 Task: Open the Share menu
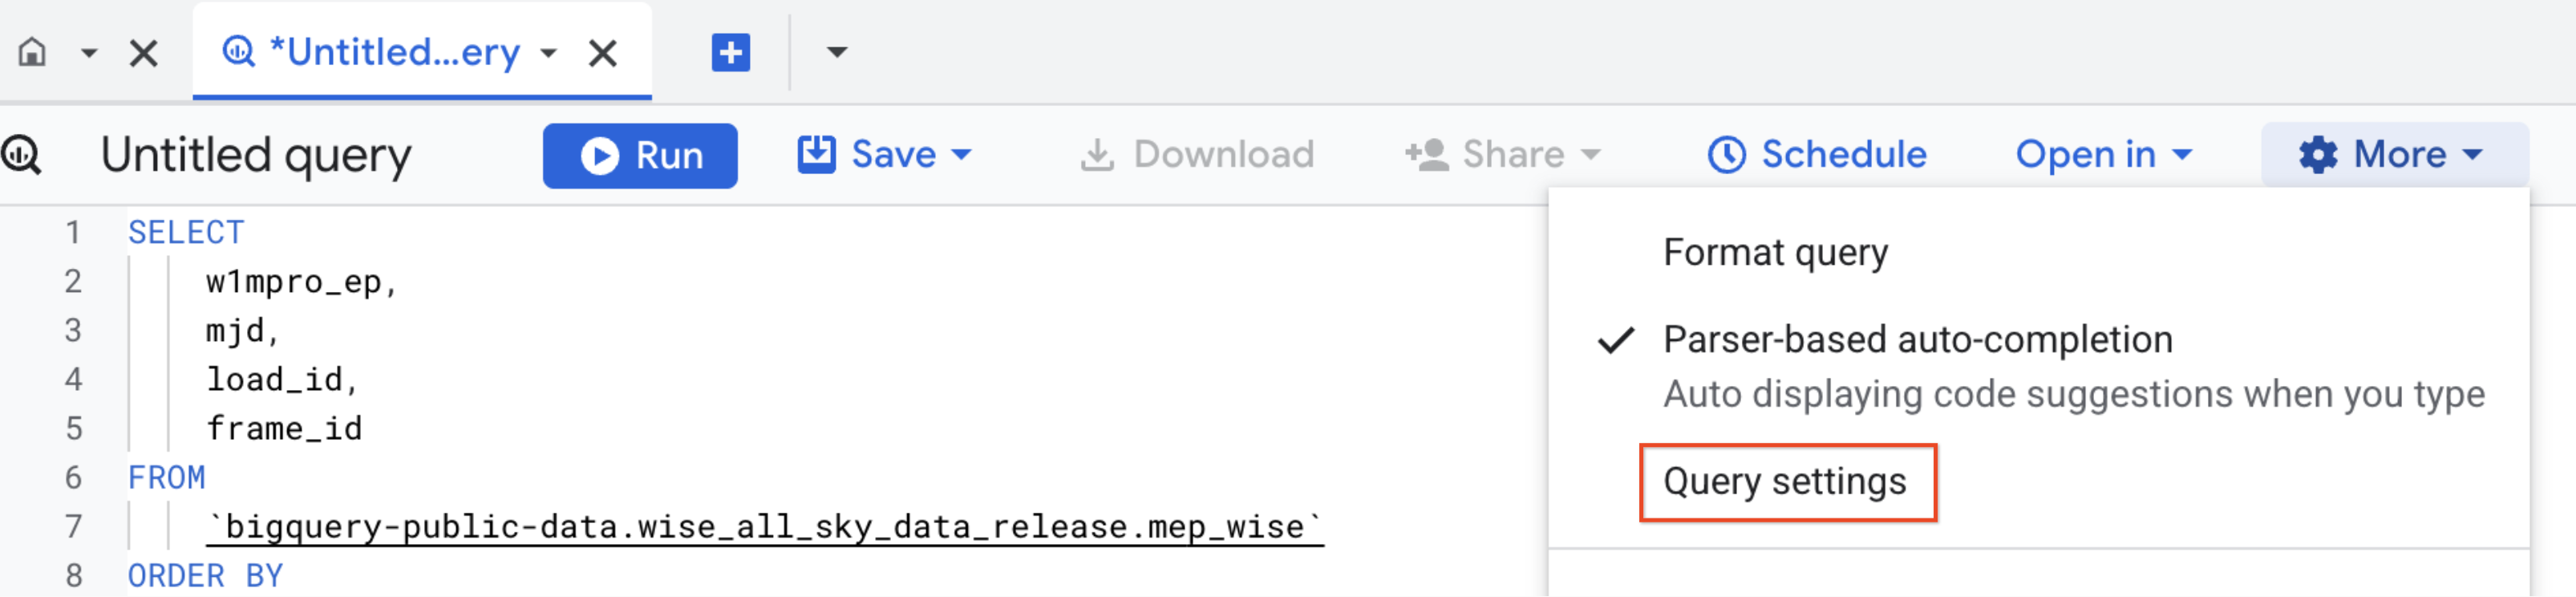click(x=1503, y=155)
